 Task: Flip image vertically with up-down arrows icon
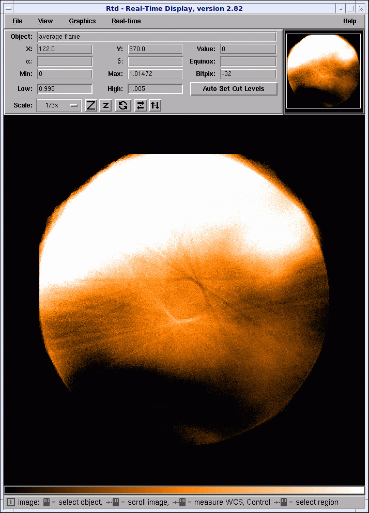[155, 105]
